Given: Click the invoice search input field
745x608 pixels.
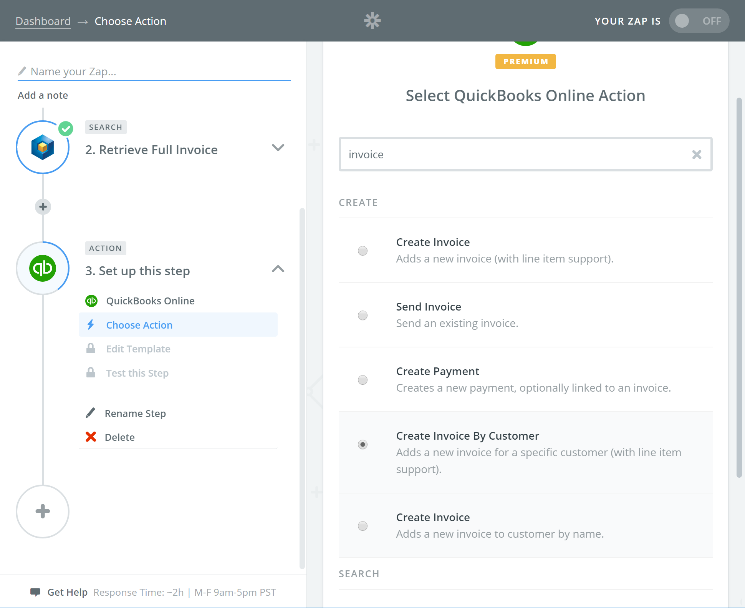Looking at the screenshot, I should pos(525,154).
